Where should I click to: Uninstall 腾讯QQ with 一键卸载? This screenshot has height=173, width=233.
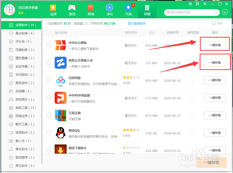click(215, 133)
